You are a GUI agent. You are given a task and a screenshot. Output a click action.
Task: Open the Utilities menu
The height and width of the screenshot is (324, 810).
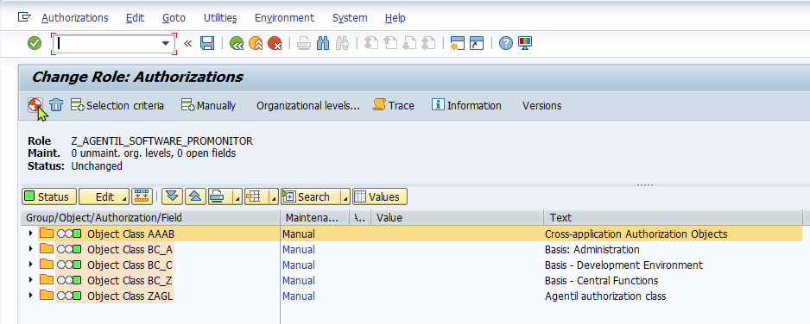coord(220,17)
